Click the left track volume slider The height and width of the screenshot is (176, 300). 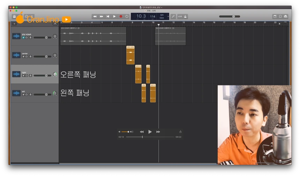pos(43,94)
